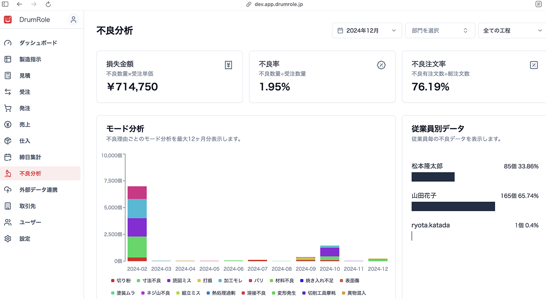Go to ダッシュボード in the sidebar
This screenshot has height=299, width=546.
(x=38, y=43)
